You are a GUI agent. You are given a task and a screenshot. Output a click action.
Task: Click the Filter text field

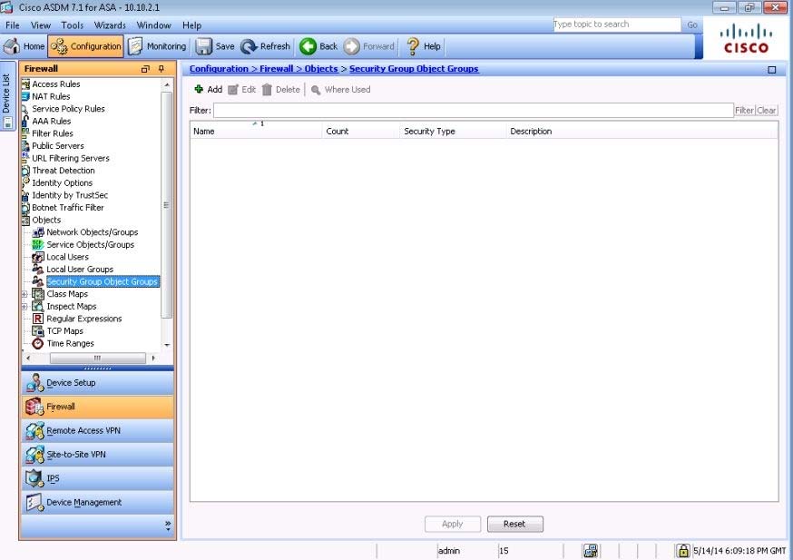pyautogui.click(x=474, y=111)
